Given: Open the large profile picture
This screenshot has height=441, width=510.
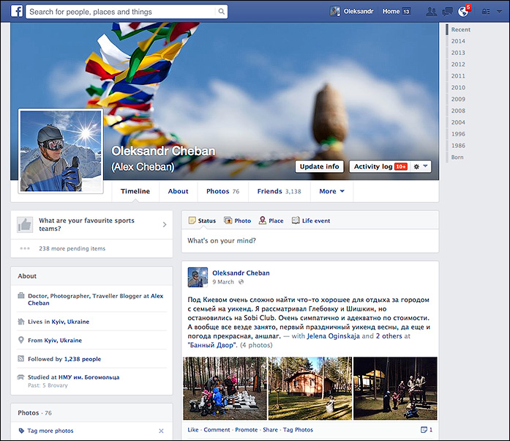Looking at the screenshot, I should tap(61, 151).
